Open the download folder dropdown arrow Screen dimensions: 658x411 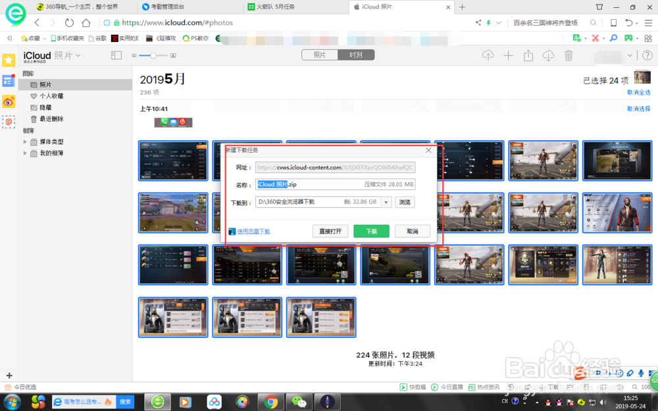(386, 202)
